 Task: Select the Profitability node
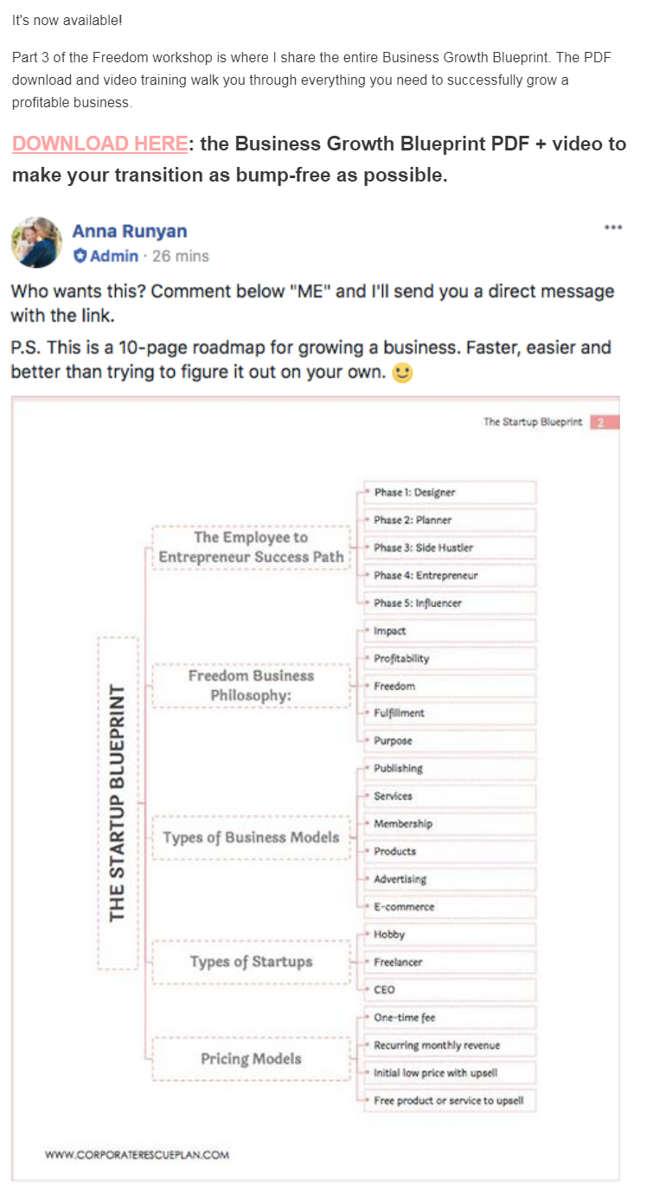(x=450, y=658)
